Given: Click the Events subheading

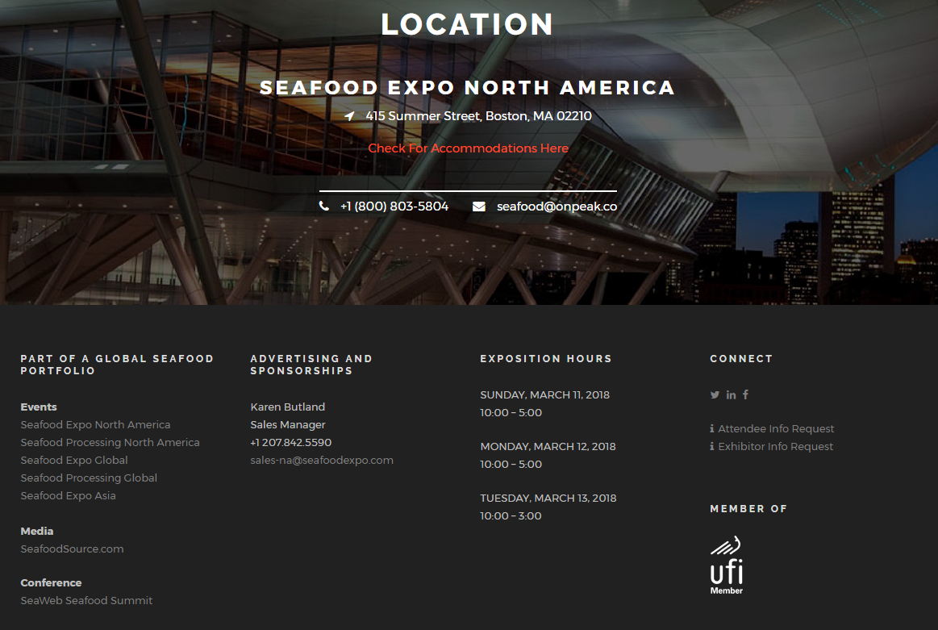Looking at the screenshot, I should click(39, 407).
